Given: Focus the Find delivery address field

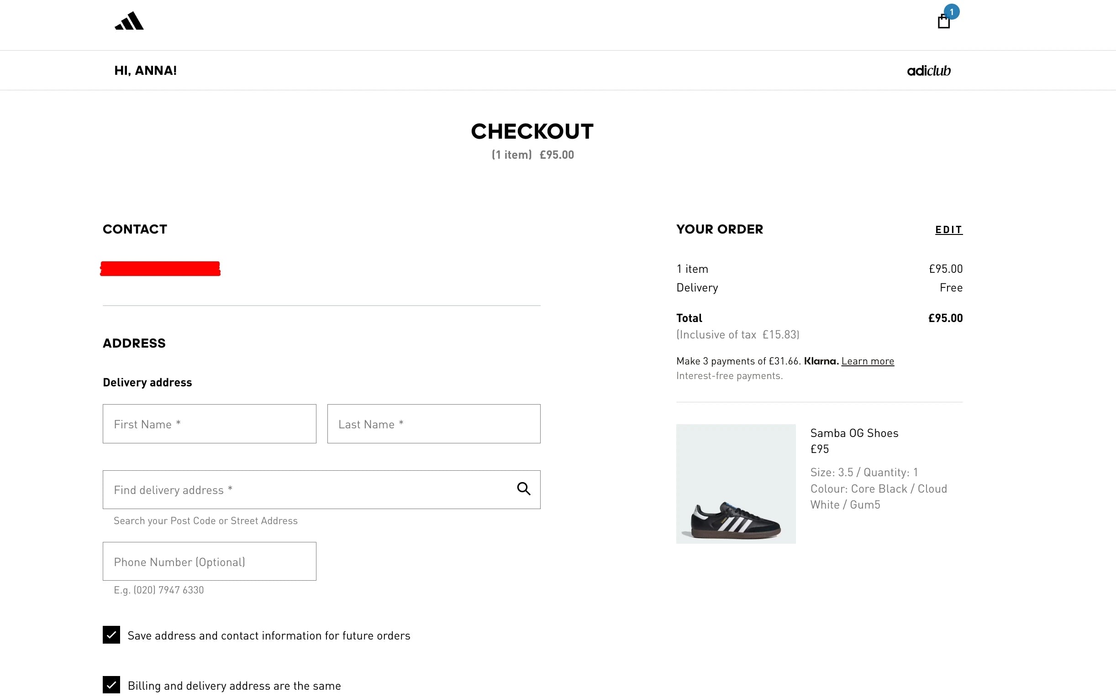Looking at the screenshot, I should (x=277, y=489).
